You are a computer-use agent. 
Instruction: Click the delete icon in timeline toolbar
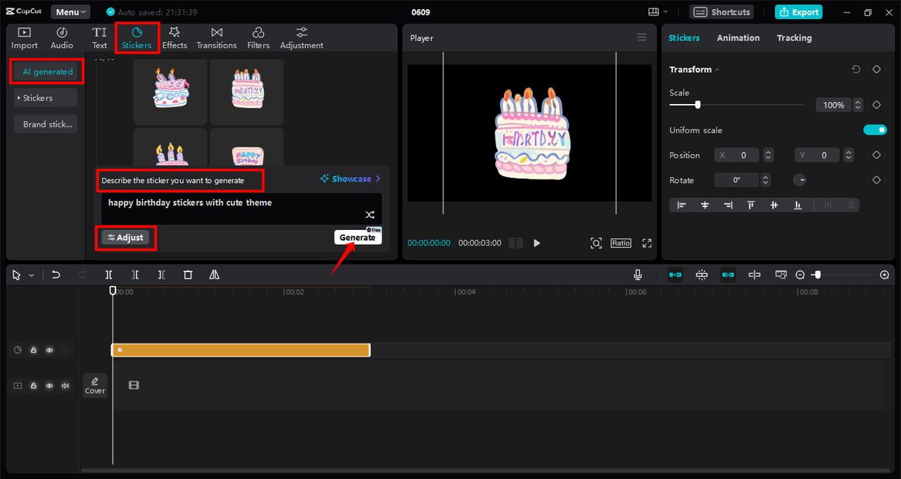point(188,275)
